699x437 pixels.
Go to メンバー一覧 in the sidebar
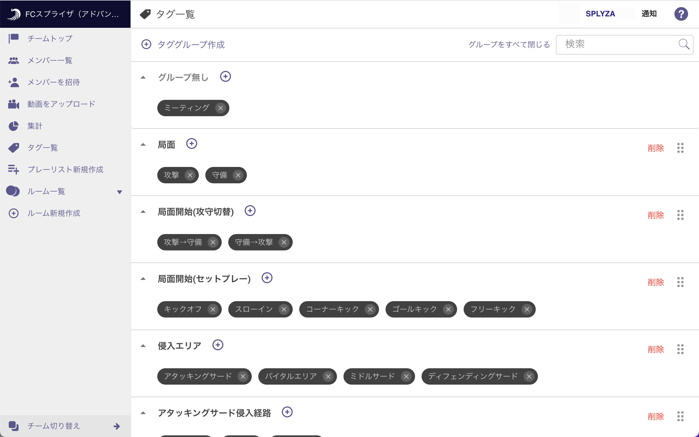(50, 60)
